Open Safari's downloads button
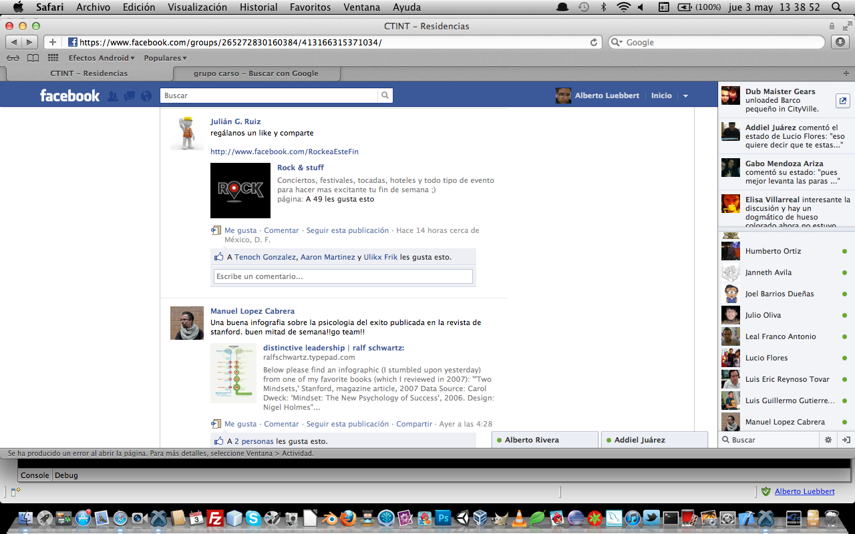The width and height of the screenshot is (855, 534). (840, 42)
